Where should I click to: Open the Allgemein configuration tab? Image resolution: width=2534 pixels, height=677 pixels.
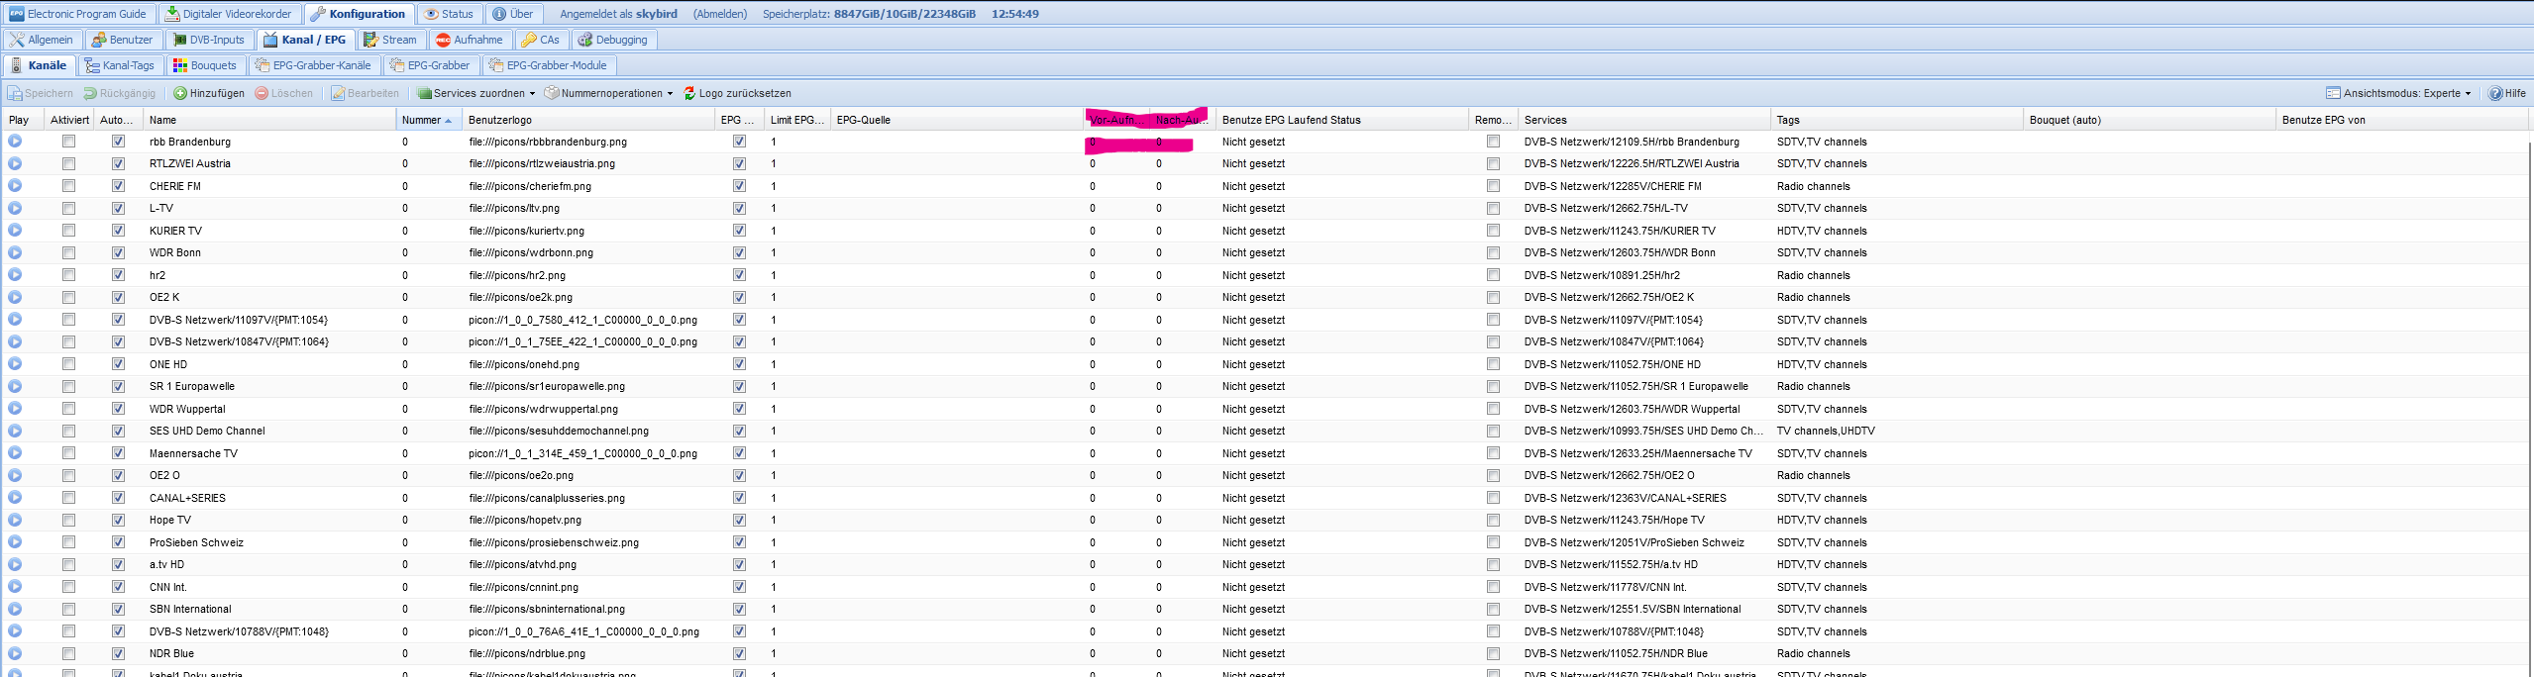click(x=43, y=40)
